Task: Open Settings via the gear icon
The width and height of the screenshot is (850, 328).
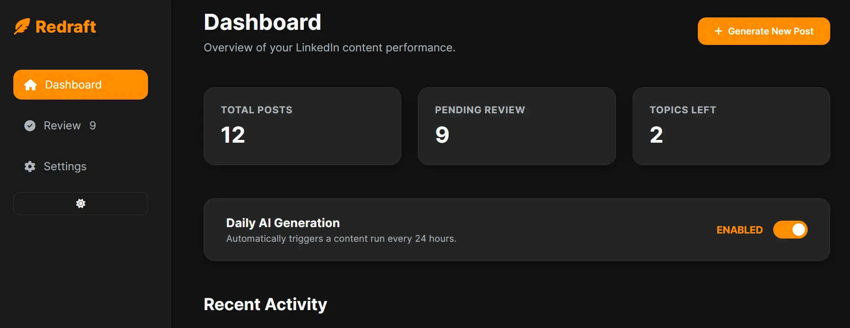Action: 29,167
